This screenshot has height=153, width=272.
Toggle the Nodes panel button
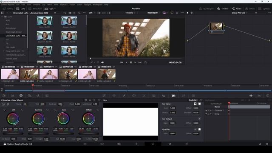click(x=237, y=8)
